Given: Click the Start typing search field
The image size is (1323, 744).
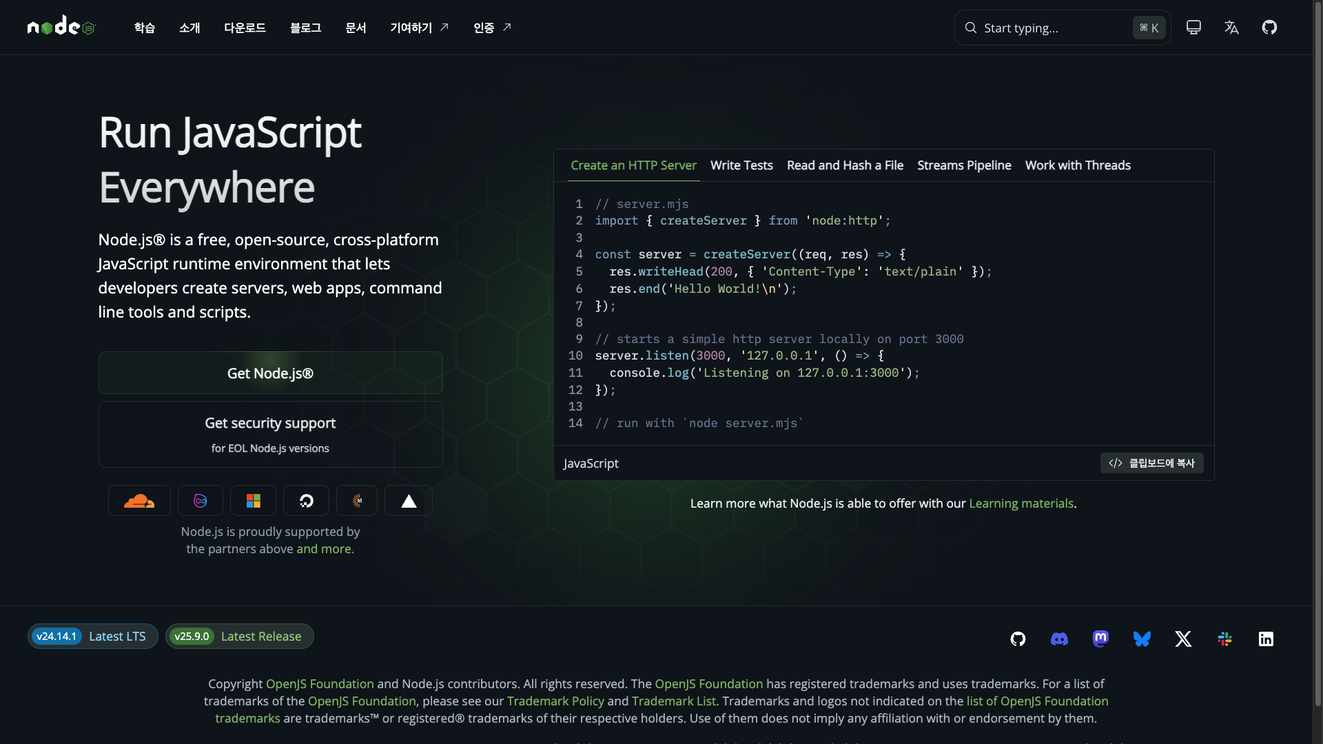Looking at the screenshot, I should [x=1054, y=28].
